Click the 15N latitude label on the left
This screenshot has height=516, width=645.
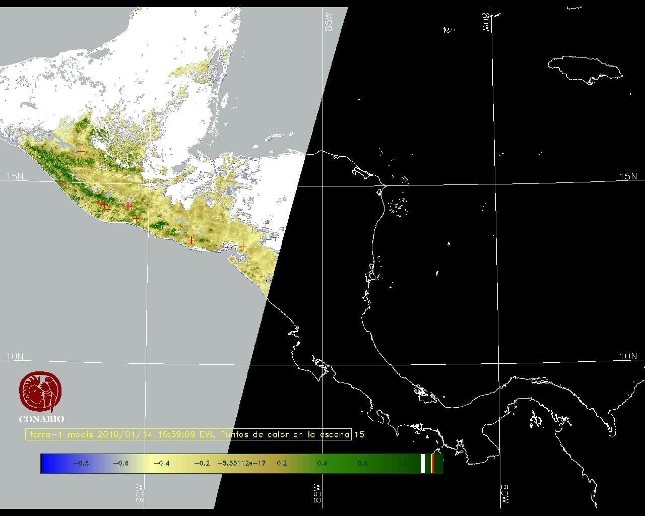click(15, 176)
